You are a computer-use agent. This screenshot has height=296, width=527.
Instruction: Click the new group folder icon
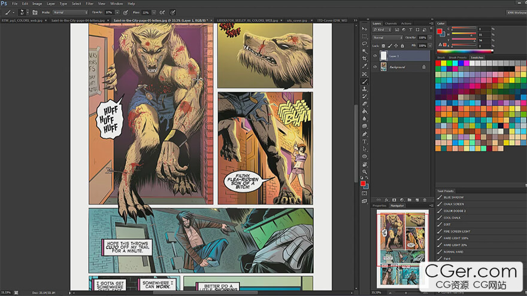[410, 200]
